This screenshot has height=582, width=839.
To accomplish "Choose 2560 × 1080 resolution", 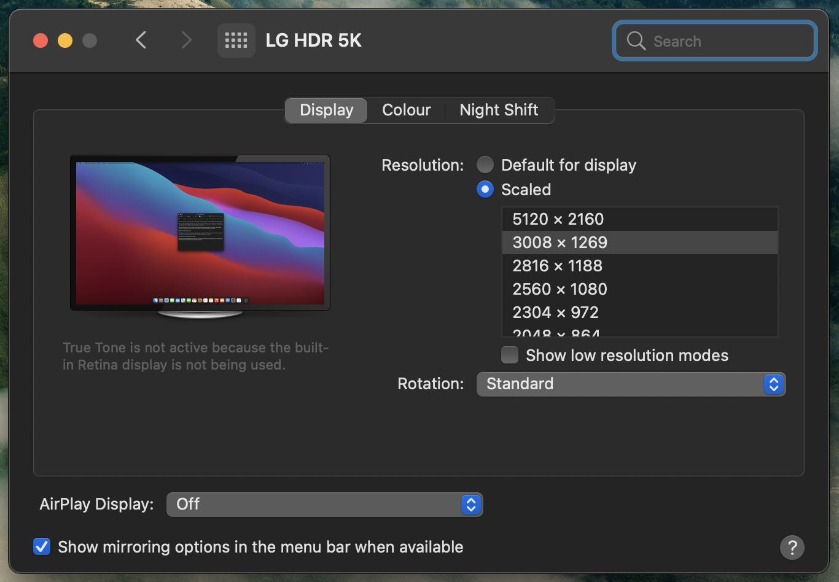I will point(640,289).
